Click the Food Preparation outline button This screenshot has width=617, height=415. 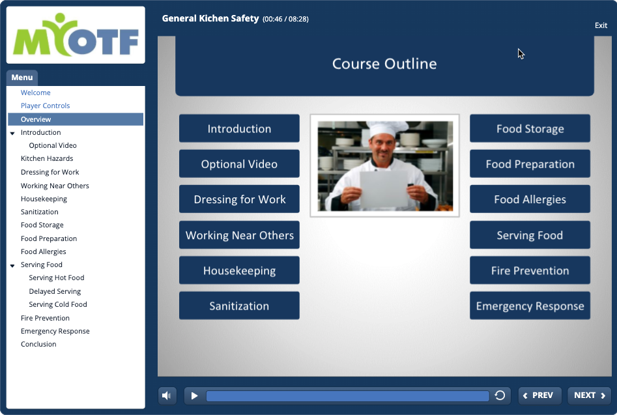point(530,164)
